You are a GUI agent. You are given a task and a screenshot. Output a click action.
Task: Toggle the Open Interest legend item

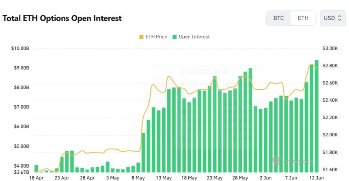pos(191,37)
